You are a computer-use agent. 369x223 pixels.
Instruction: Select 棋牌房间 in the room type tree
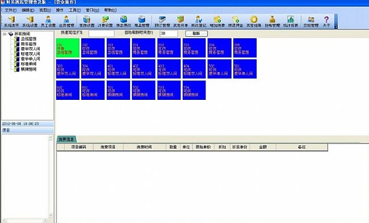pos(28,69)
